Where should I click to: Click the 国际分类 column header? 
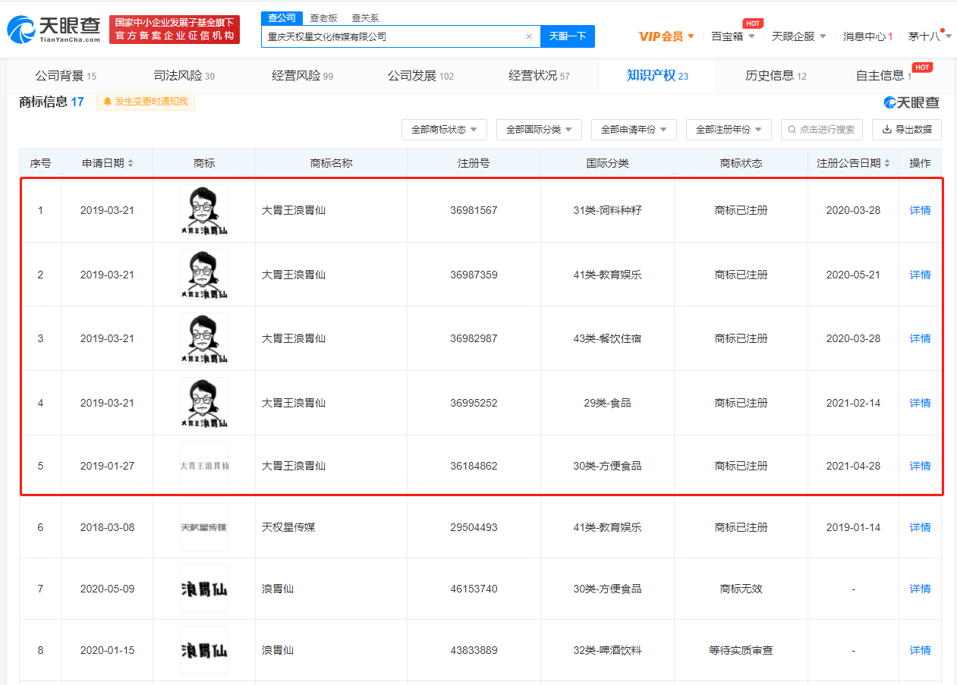607,163
